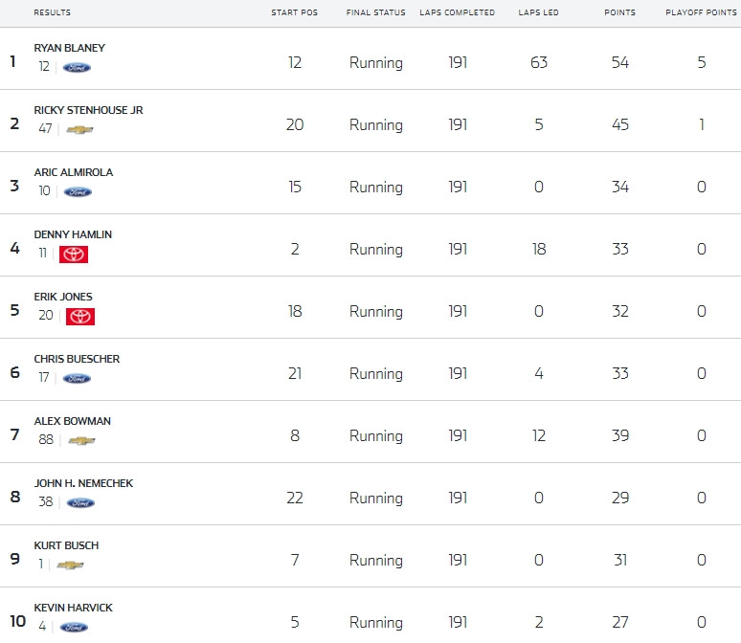Click the Ford logo under John H. Nemechek
The width and height of the screenshot is (741, 643).
click(80, 503)
